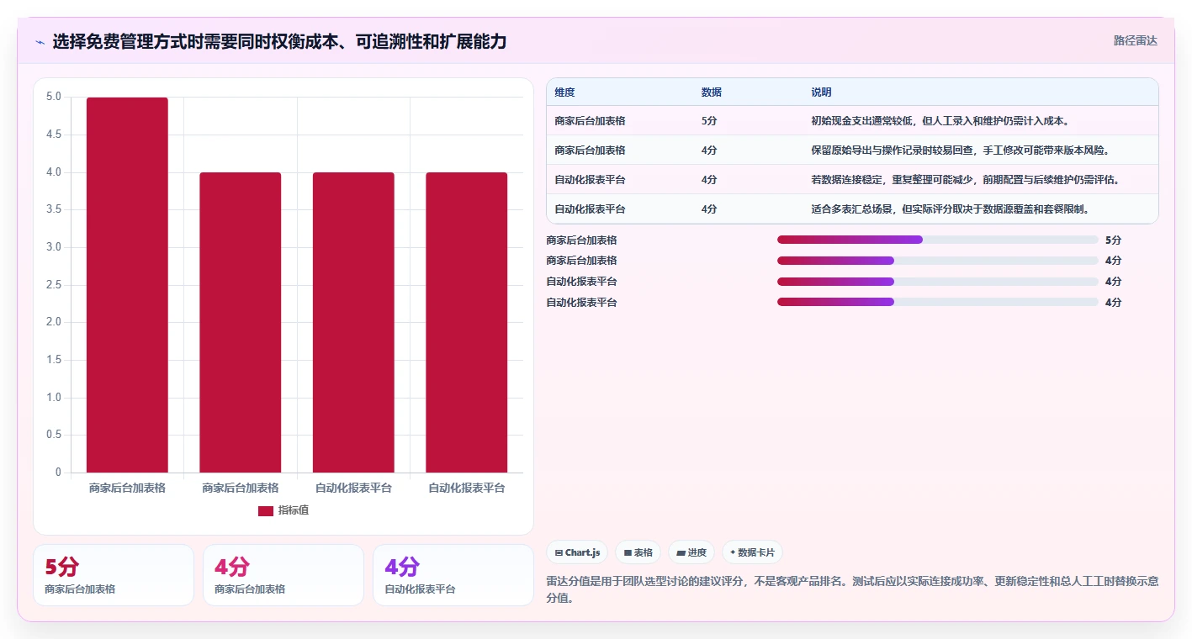The width and height of the screenshot is (1192, 639).
Task: Click the 路径雷达 label in the header
Action: tap(1135, 40)
